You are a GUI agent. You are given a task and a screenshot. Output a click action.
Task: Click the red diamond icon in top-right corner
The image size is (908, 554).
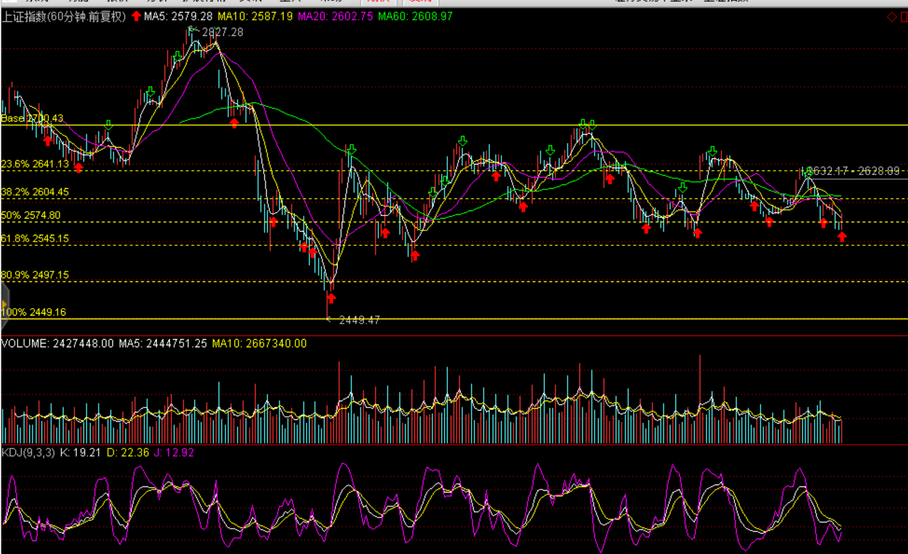[892, 17]
